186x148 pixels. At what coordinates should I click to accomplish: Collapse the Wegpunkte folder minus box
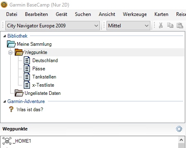point(10,52)
